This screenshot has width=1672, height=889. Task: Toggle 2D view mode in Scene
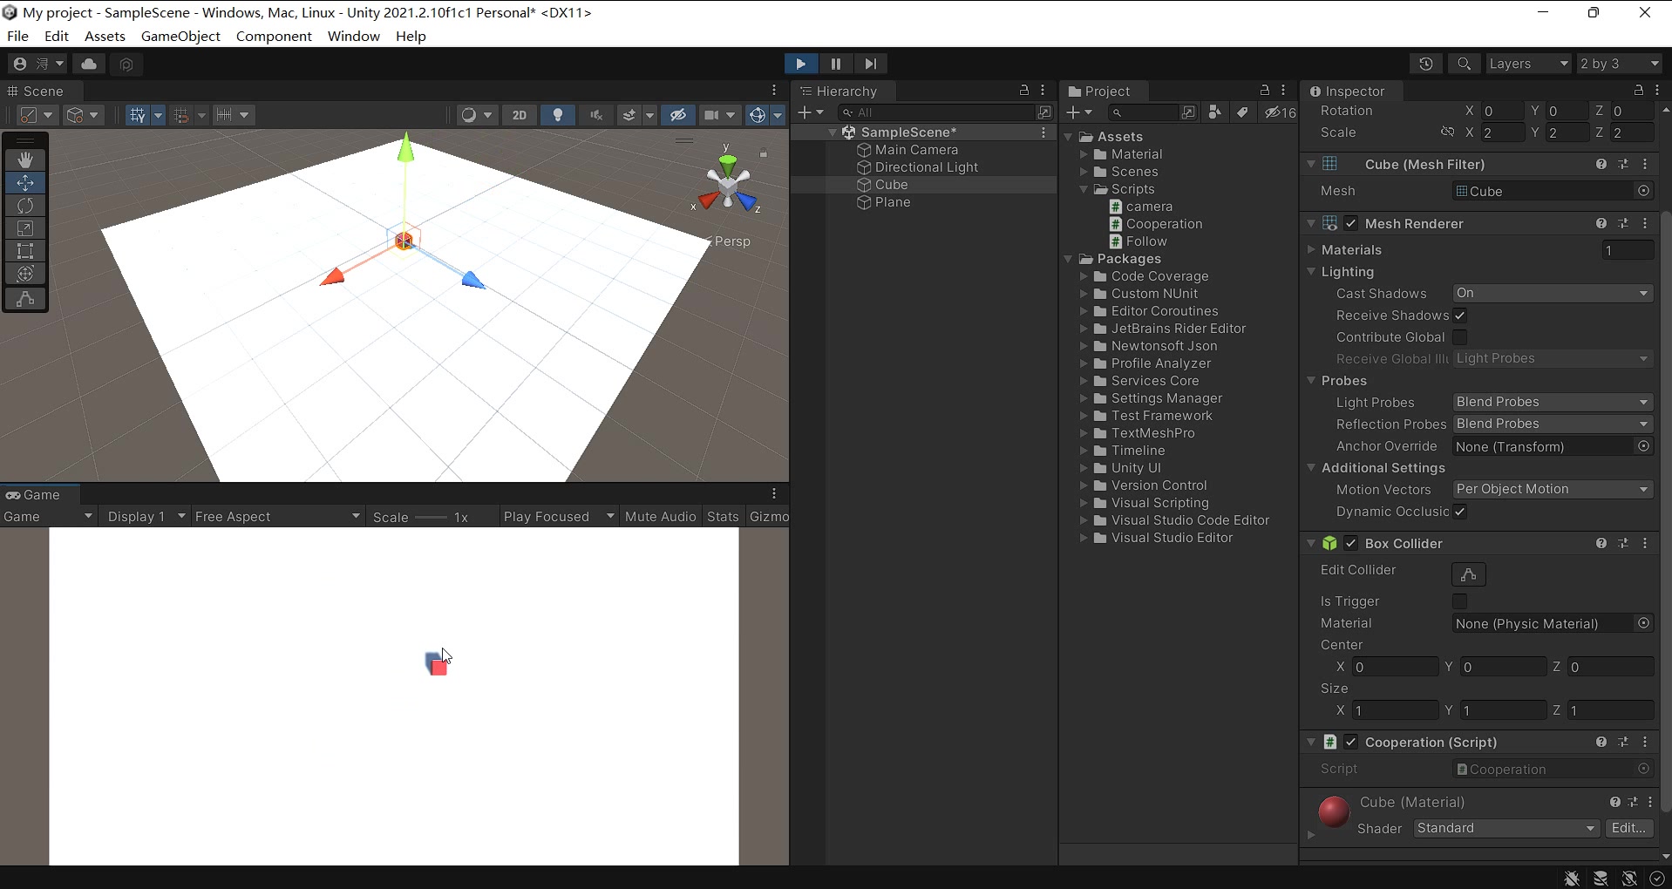click(x=520, y=115)
